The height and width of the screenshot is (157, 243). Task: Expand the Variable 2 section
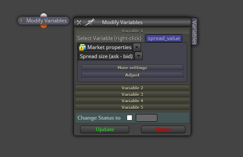point(132,88)
